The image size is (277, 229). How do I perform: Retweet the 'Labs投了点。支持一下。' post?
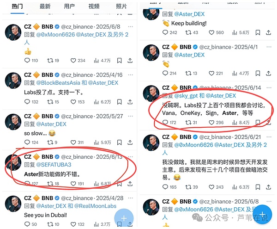(x=50, y=102)
